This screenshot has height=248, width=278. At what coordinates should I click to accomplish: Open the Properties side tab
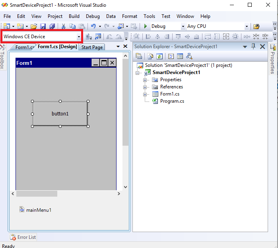pos(273,59)
